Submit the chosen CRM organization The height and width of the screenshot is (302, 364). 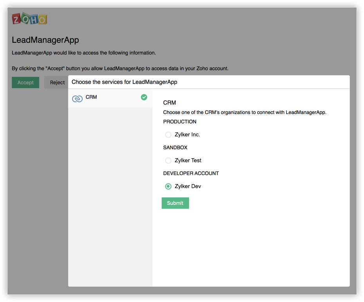click(175, 203)
